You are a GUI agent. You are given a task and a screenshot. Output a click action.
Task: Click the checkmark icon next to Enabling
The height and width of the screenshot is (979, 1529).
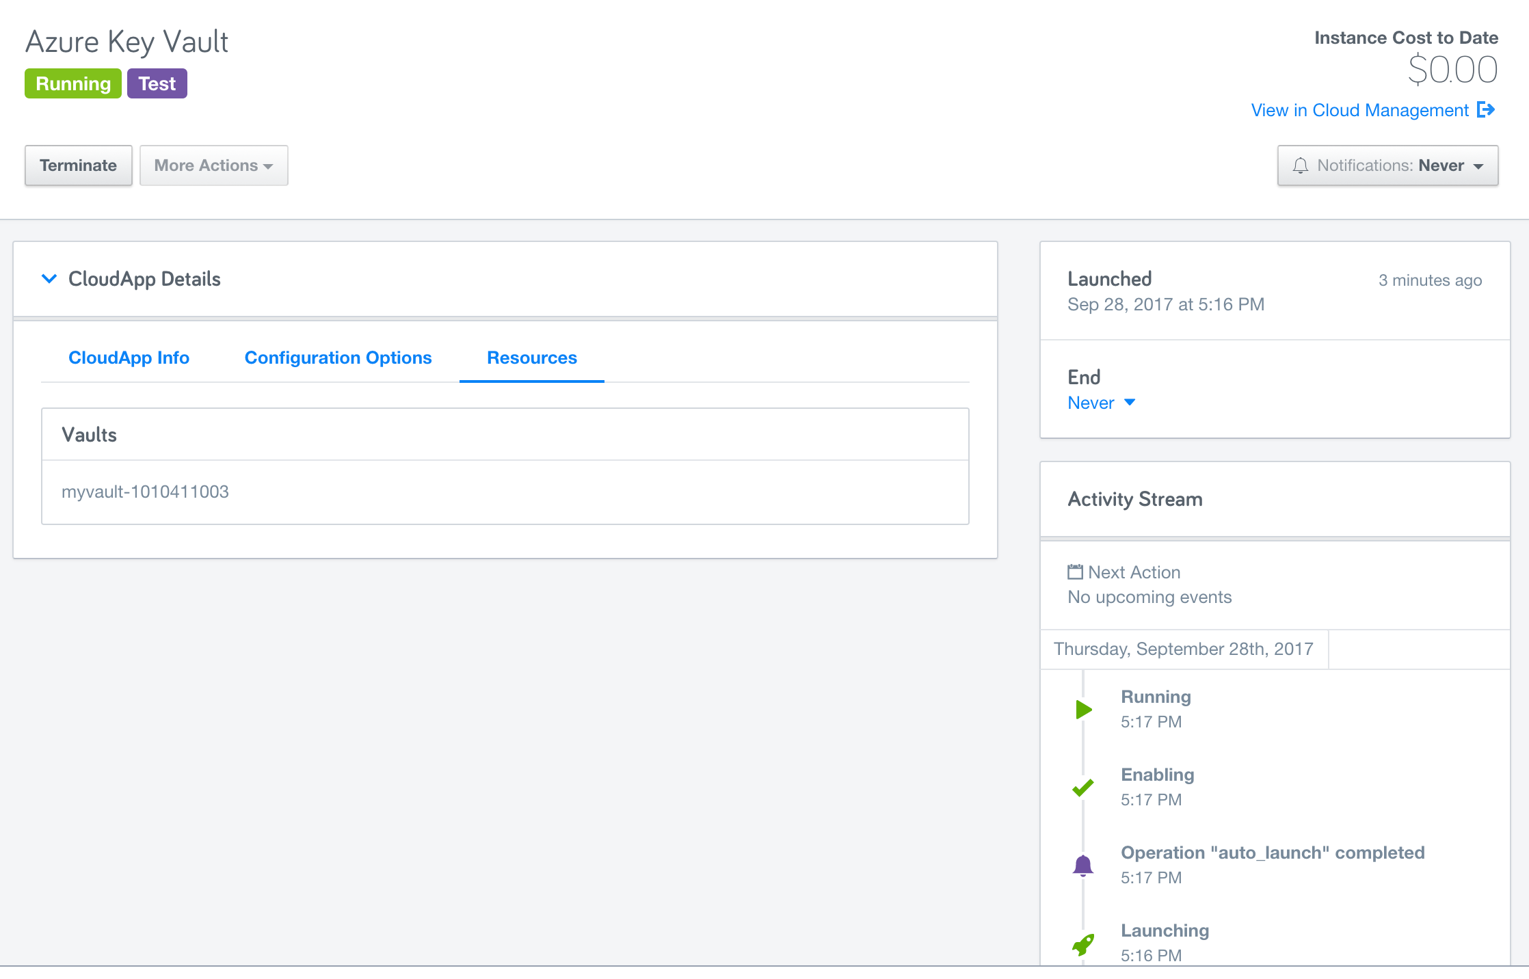click(1082, 788)
